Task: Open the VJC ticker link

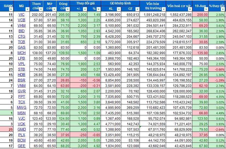Action: coord(21,119)
